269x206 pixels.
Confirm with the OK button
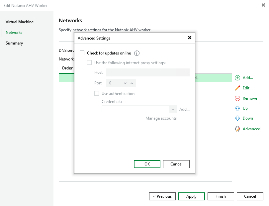[x=147, y=164]
